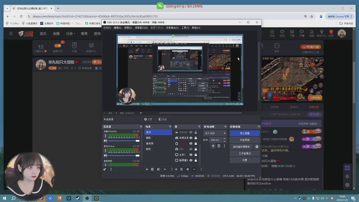
Task: Click the 启动虚拟摄像机 virtual camera button
Action: click(241, 147)
